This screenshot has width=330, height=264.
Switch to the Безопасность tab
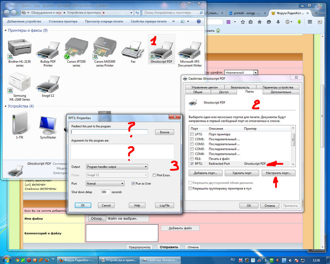coord(240,87)
